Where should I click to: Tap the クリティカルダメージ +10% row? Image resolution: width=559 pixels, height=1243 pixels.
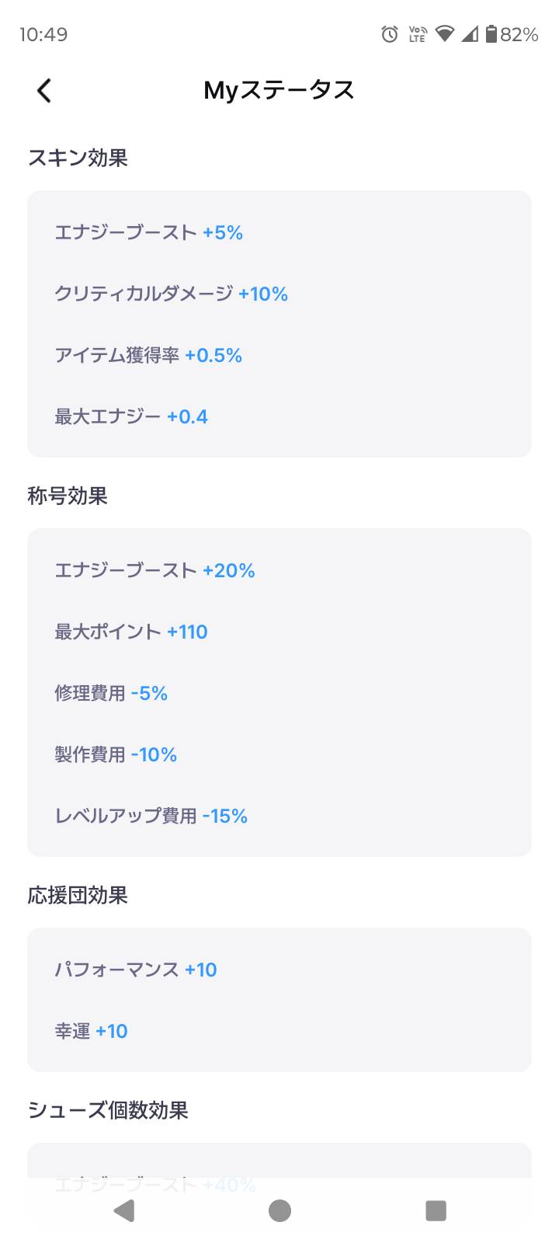pyautogui.click(x=172, y=294)
